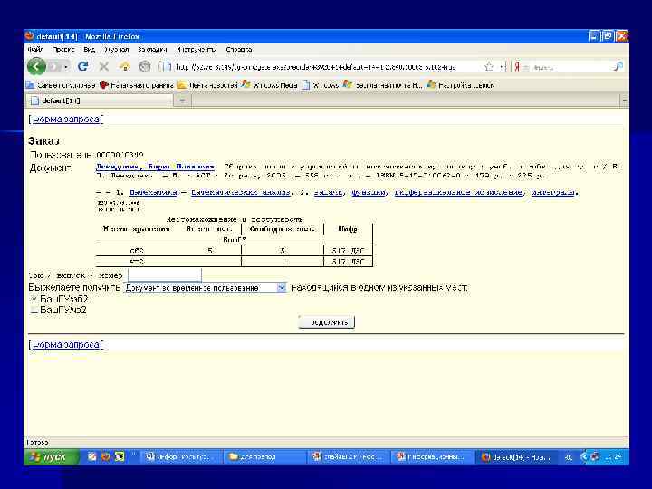The width and height of the screenshot is (652, 489).
Task: Open the Начальная страница bookmark
Action: [137, 85]
